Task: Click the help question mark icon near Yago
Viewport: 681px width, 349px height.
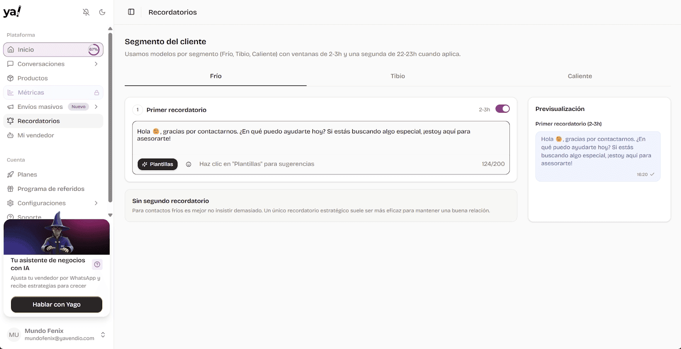Action: (97, 264)
